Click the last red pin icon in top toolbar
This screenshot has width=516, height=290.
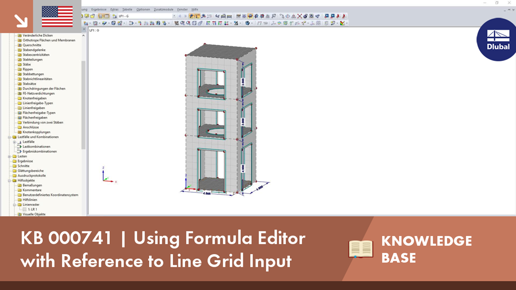344,16
